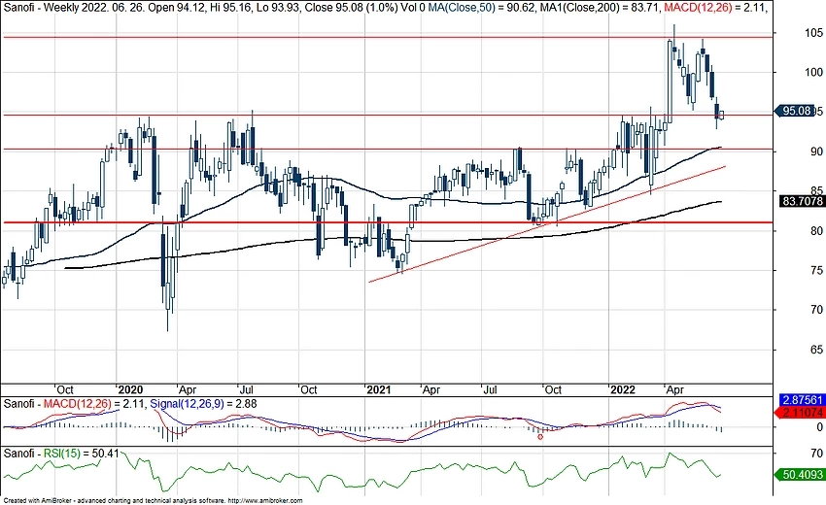The width and height of the screenshot is (826, 505).
Task: Click the 50.4093 green RSI value tag
Action: point(800,475)
